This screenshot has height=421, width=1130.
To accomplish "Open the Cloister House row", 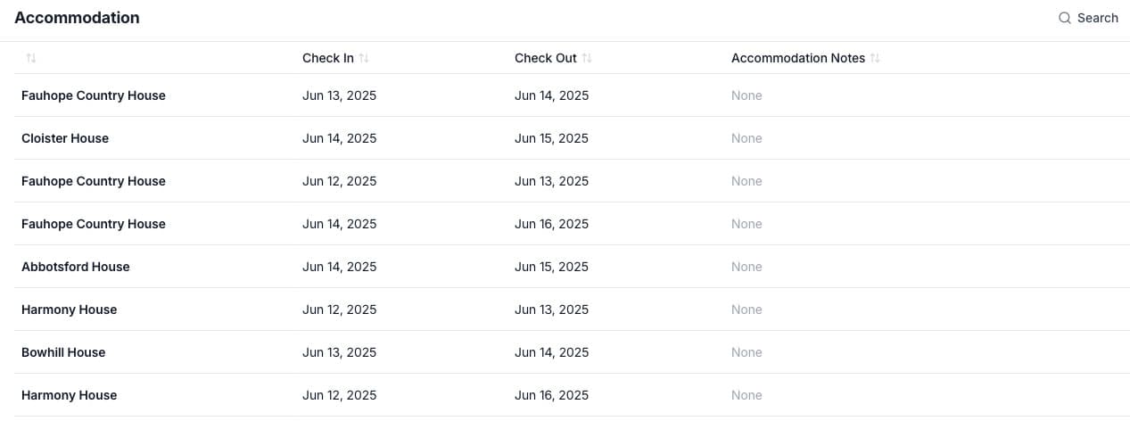I will (x=572, y=138).
